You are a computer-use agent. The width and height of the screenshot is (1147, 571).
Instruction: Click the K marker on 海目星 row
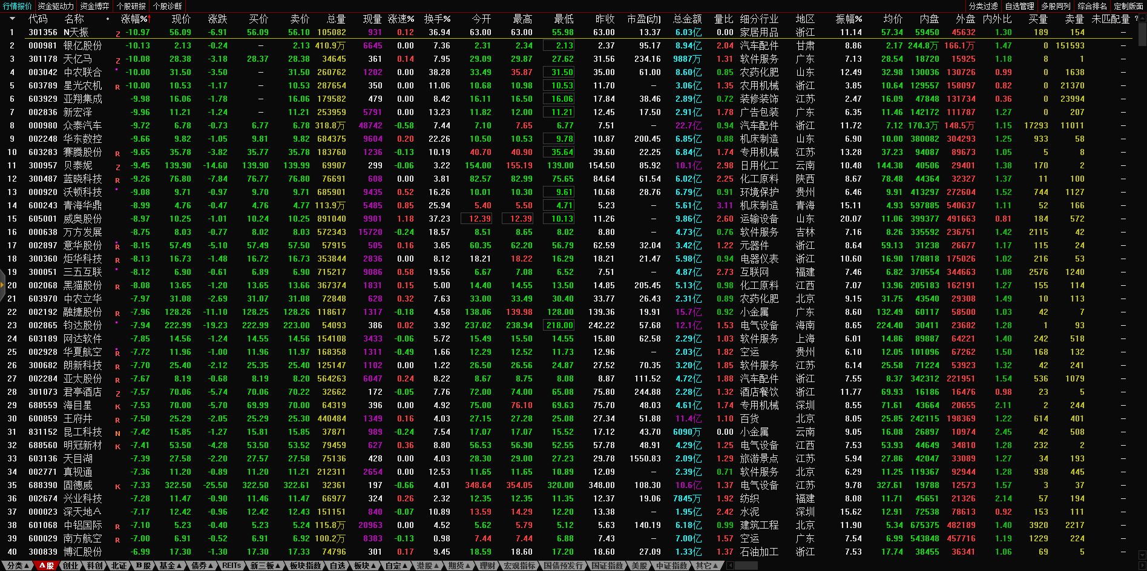click(x=117, y=407)
